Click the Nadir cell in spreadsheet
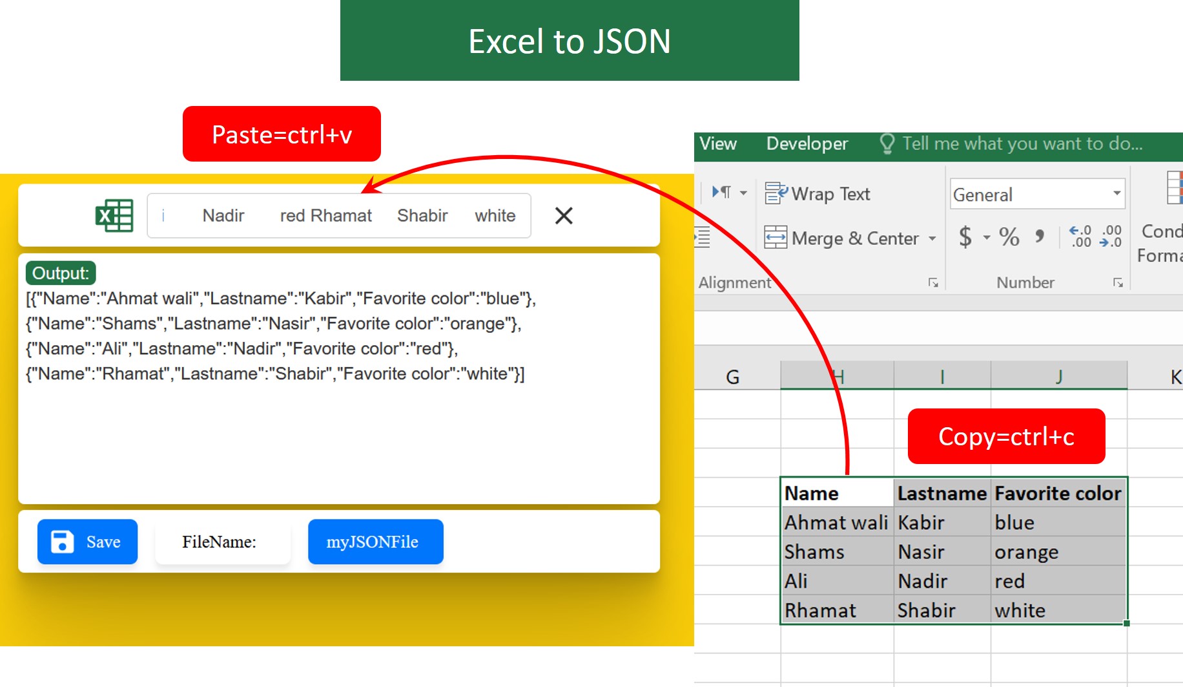 click(x=942, y=580)
